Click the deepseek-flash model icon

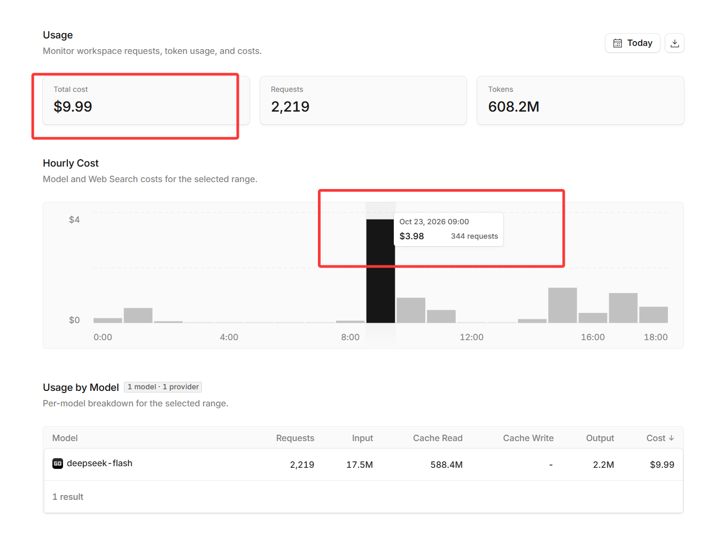[58, 464]
